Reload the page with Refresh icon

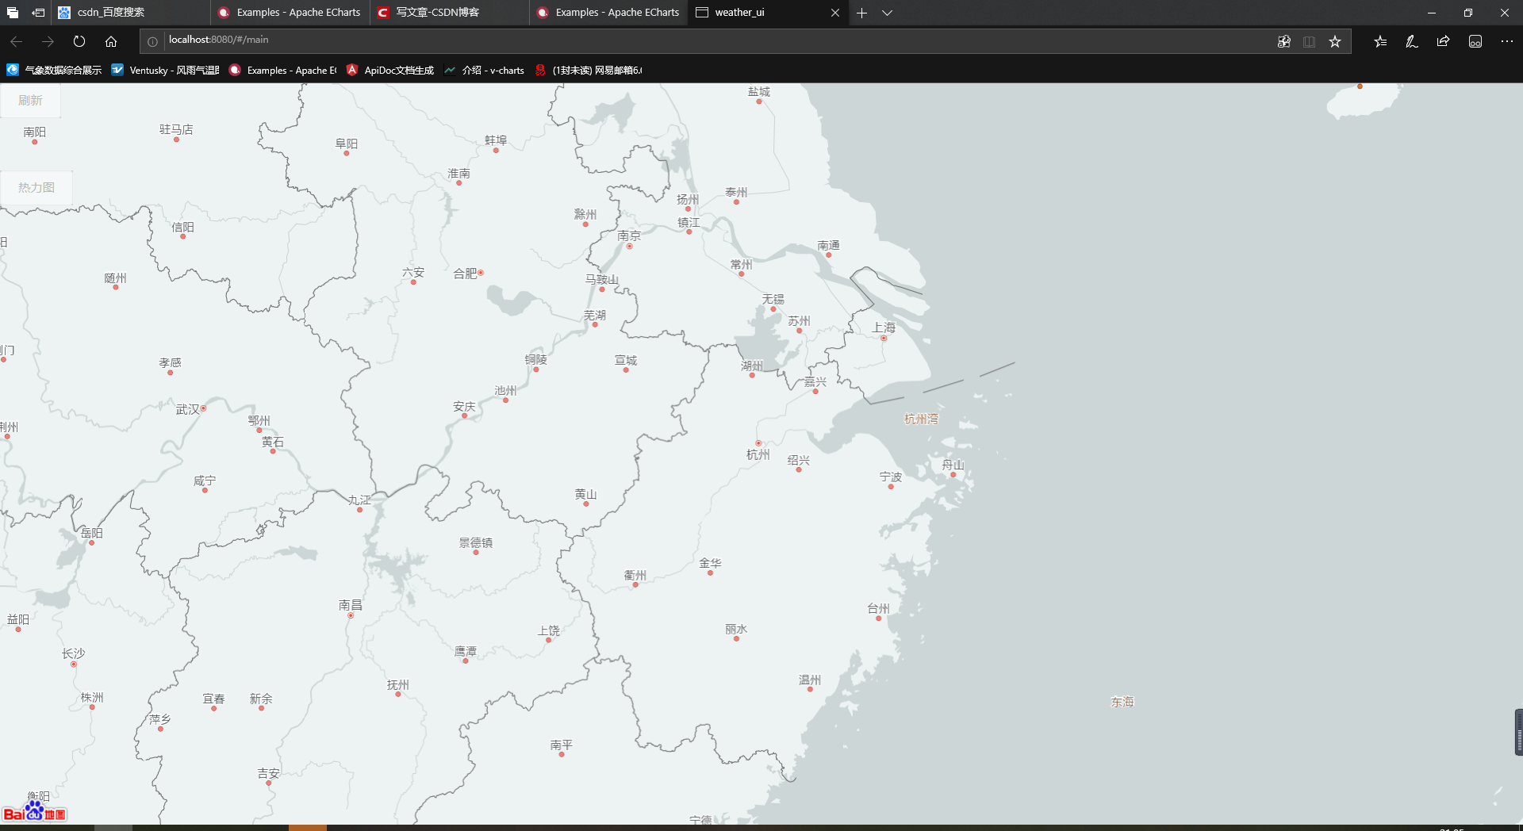(x=79, y=41)
